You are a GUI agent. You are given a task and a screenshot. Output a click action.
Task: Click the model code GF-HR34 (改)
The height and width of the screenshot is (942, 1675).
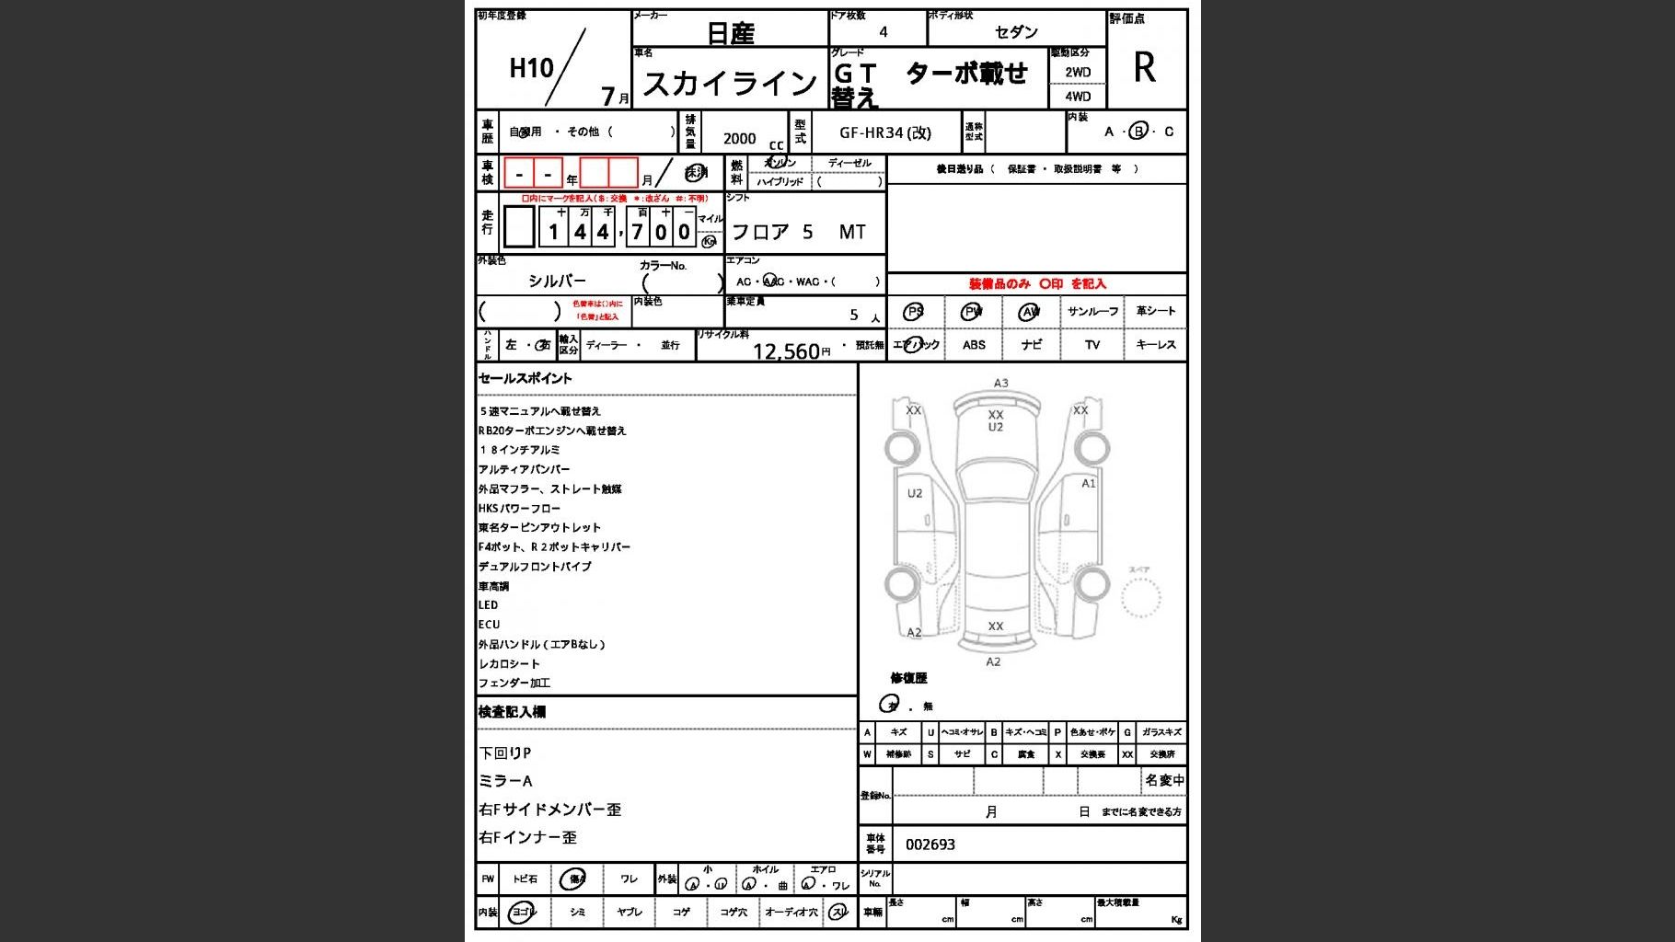885,132
